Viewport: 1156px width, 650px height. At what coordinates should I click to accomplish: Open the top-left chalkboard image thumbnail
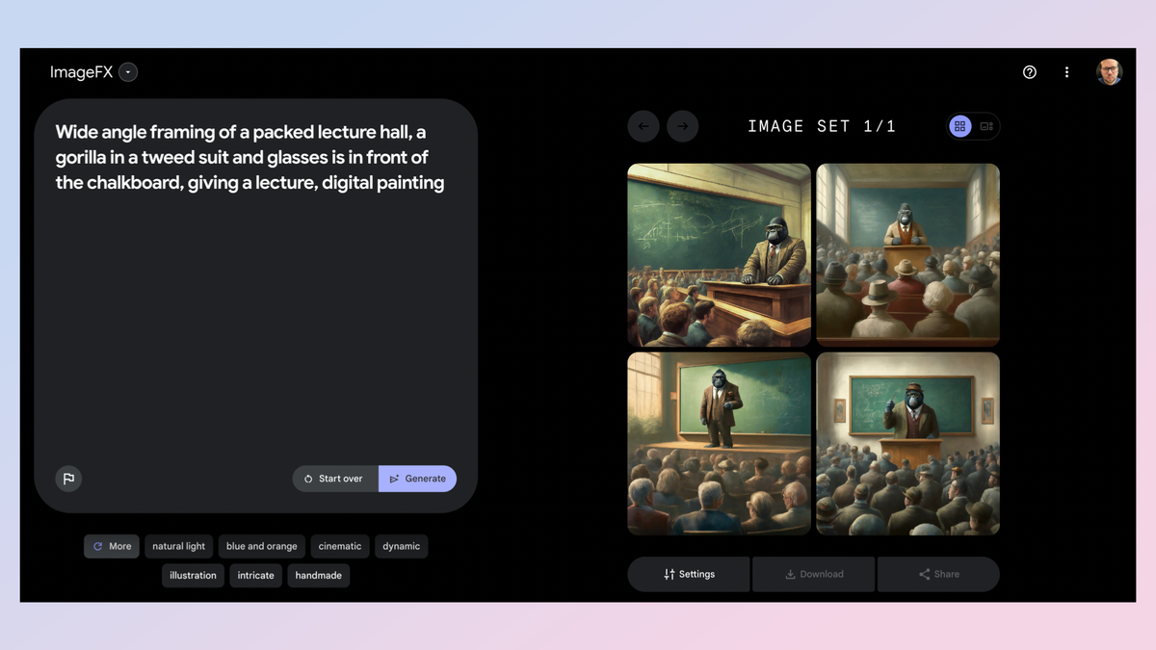[719, 254]
